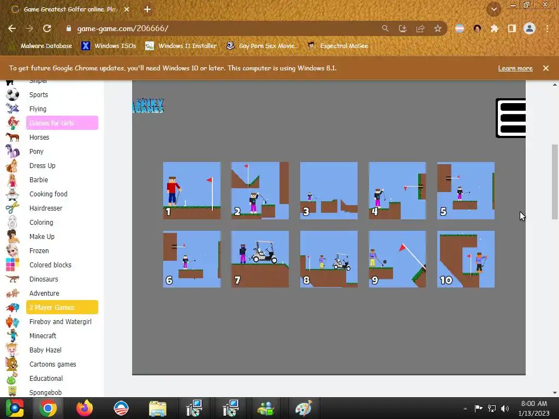Toggle the Chrome side panel

click(512, 28)
